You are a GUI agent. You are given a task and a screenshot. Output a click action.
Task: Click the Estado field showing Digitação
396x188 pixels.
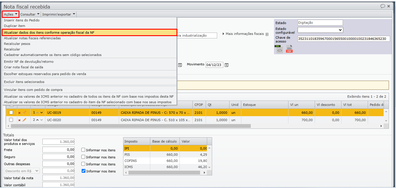click(320, 23)
